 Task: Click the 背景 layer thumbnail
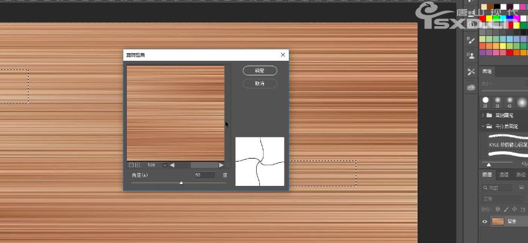click(498, 222)
